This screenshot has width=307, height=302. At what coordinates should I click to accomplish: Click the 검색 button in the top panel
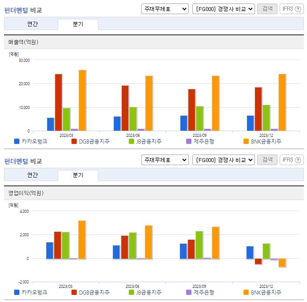point(267,9)
